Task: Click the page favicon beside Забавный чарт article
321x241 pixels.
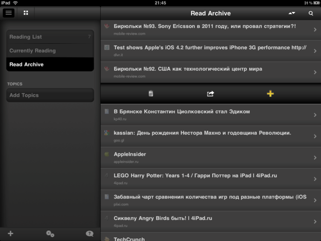Action: pos(107,197)
